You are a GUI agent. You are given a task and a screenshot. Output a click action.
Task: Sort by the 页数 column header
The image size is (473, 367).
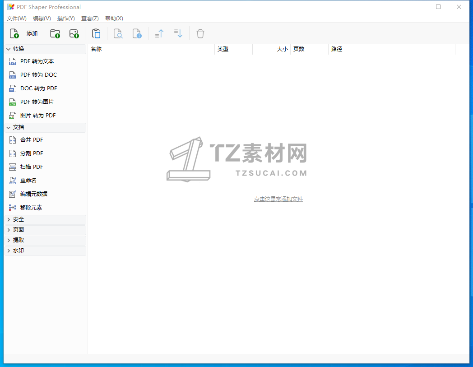309,49
